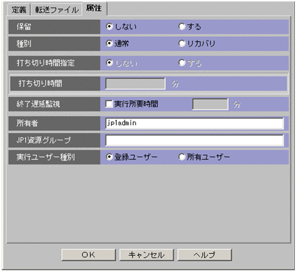
Task: Select the 属性 tab
Action: coord(94,9)
